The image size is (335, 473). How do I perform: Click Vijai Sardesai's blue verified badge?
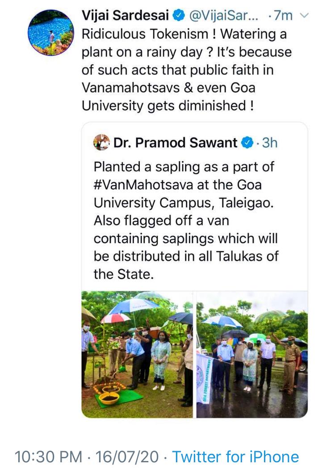pos(178,16)
